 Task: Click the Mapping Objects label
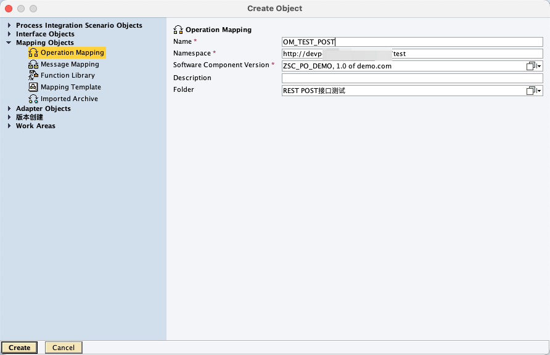click(45, 43)
